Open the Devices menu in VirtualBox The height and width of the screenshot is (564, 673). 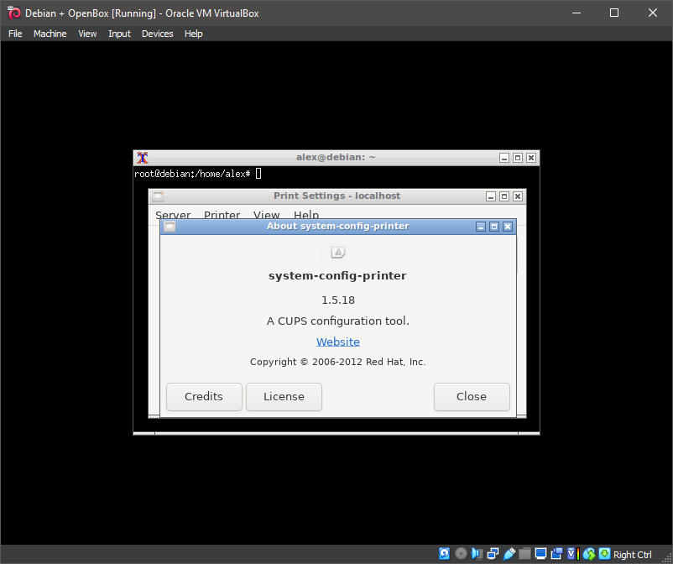tap(157, 34)
